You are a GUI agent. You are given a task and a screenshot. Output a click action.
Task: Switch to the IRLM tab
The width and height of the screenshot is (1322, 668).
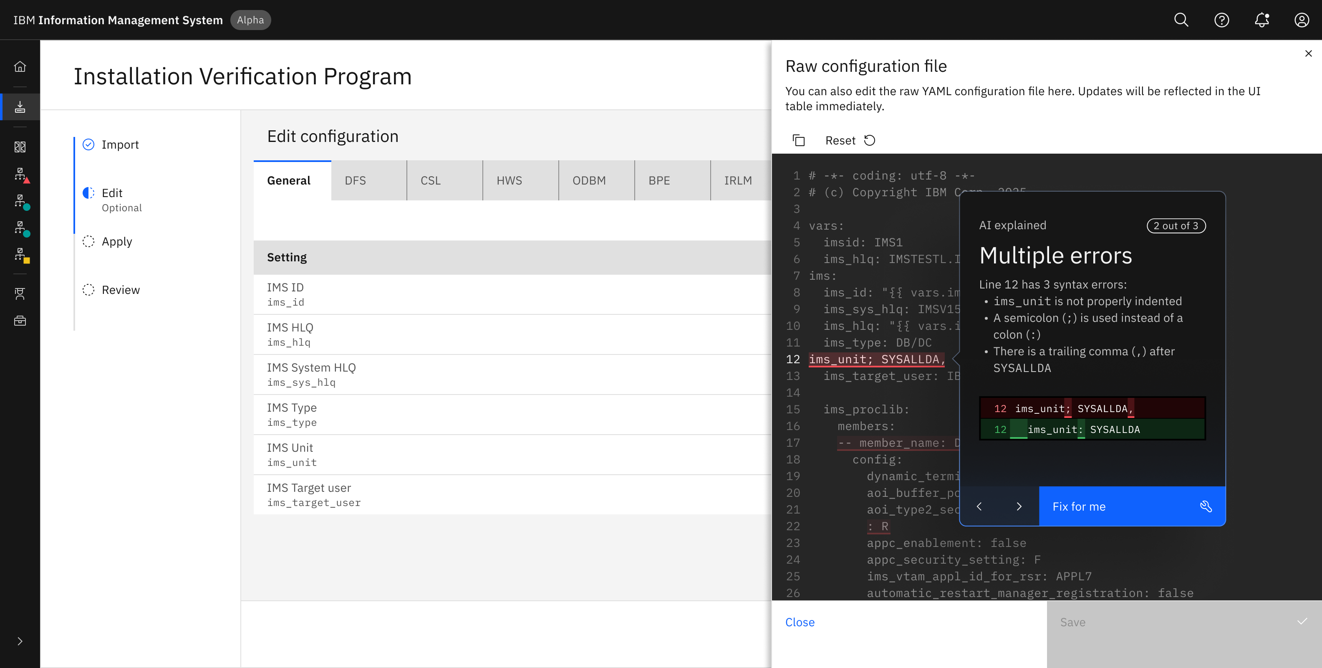(741, 180)
